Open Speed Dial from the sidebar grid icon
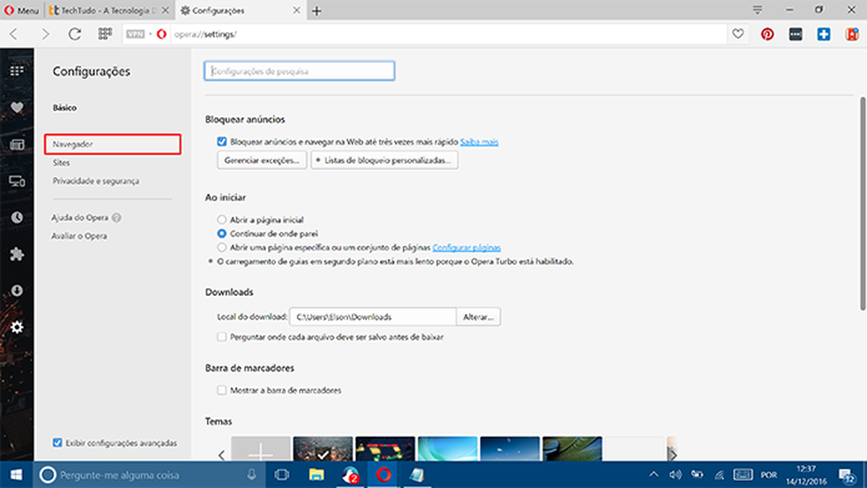This screenshot has height=488, width=867. tap(17, 70)
